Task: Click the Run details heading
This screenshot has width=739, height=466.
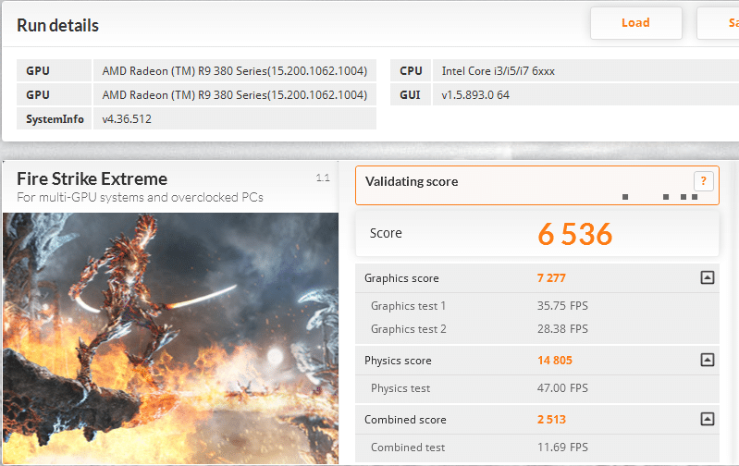Action: (x=58, y=26)
